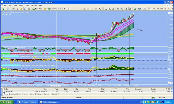Click the Windows Inicio start button
The image size is (174, 104).
coord(7,102)
